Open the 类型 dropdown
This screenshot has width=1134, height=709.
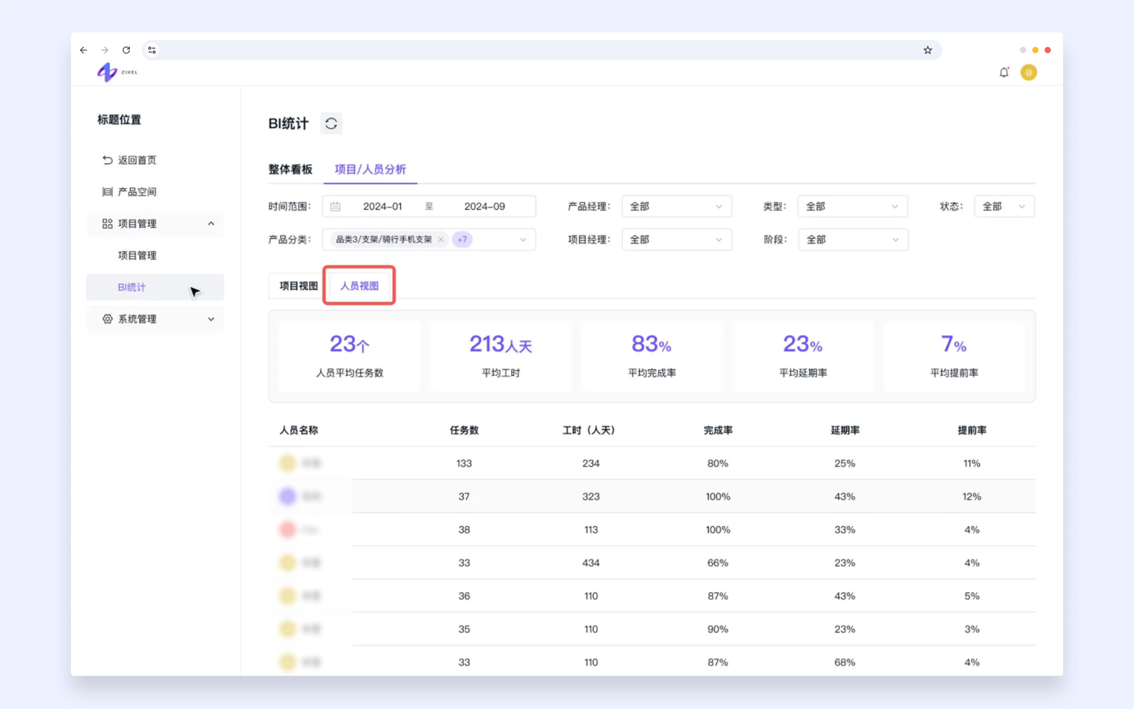pyautogui.click(x=852, y=206)
